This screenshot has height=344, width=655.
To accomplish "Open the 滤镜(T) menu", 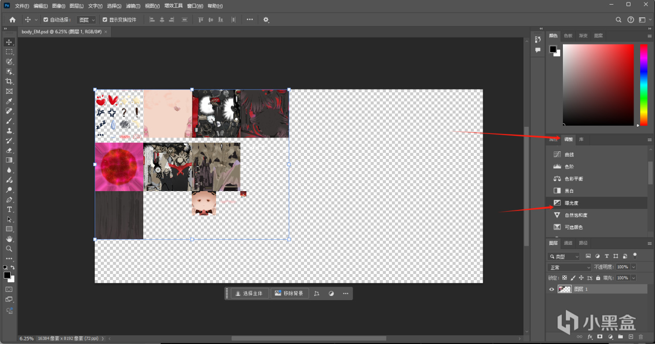I will click(133, 6).
